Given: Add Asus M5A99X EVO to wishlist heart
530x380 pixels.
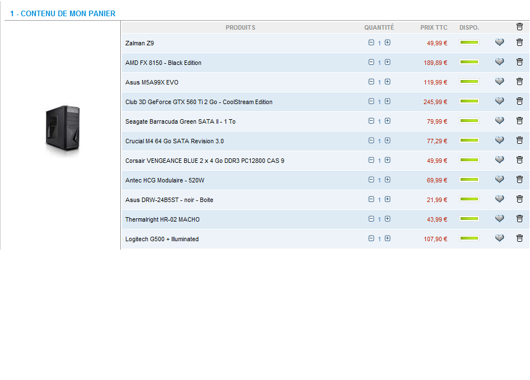Looking at the screenshot, I should 499,82.
